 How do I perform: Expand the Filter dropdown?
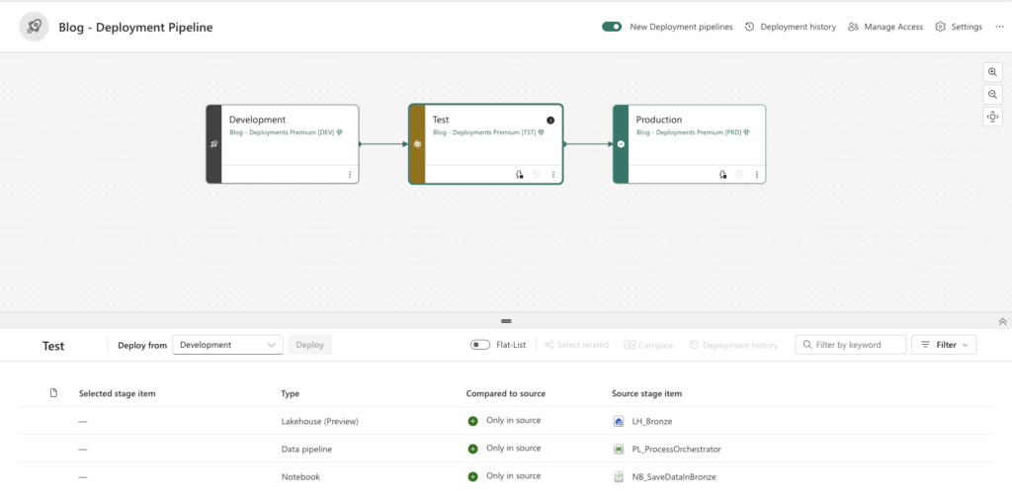click(x=944, y=345)
